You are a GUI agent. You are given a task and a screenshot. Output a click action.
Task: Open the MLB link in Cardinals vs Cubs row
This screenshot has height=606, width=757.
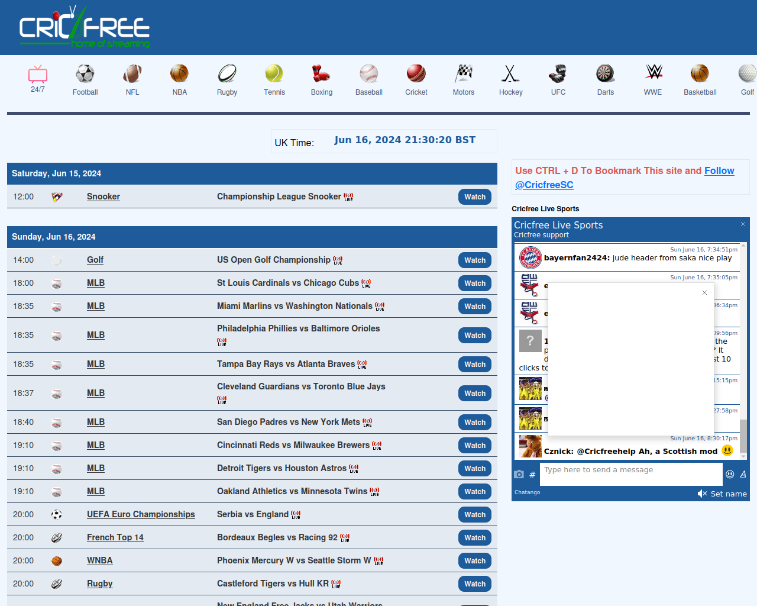pyautogui.click(x=96, y=283)
